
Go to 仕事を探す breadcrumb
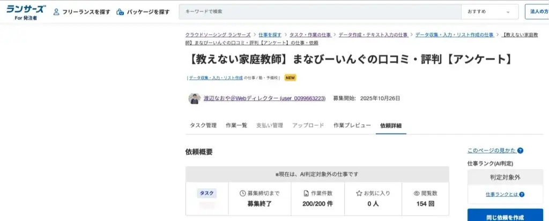coord(270,35)
